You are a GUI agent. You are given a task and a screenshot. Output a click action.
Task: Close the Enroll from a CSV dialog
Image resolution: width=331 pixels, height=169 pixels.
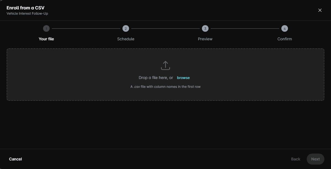320,10
